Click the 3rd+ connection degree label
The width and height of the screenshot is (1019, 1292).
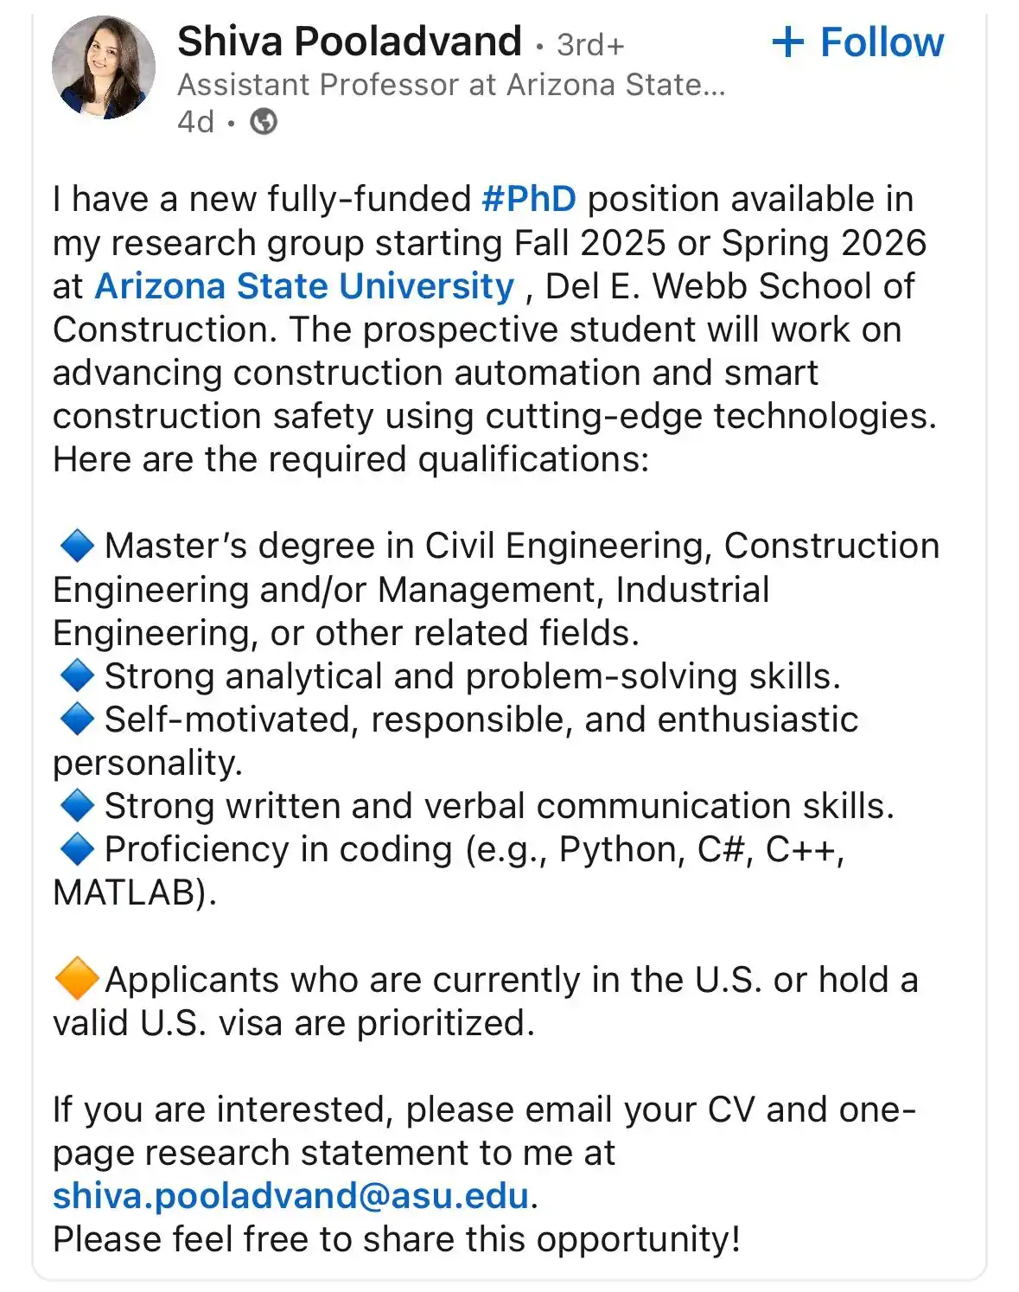click(590, 45)
